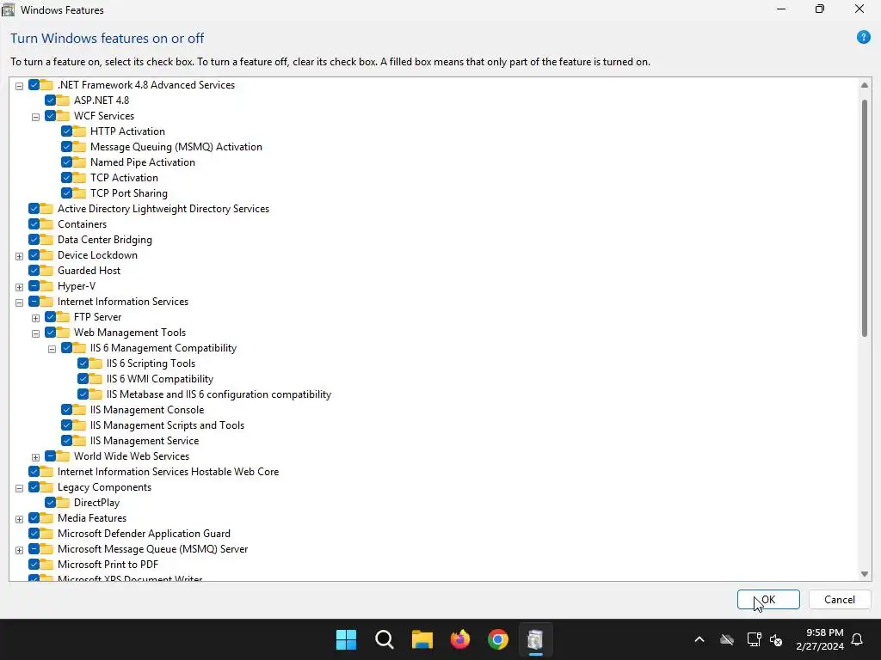
Task: Expand the Hyper-V node
Action: (19, 287)
